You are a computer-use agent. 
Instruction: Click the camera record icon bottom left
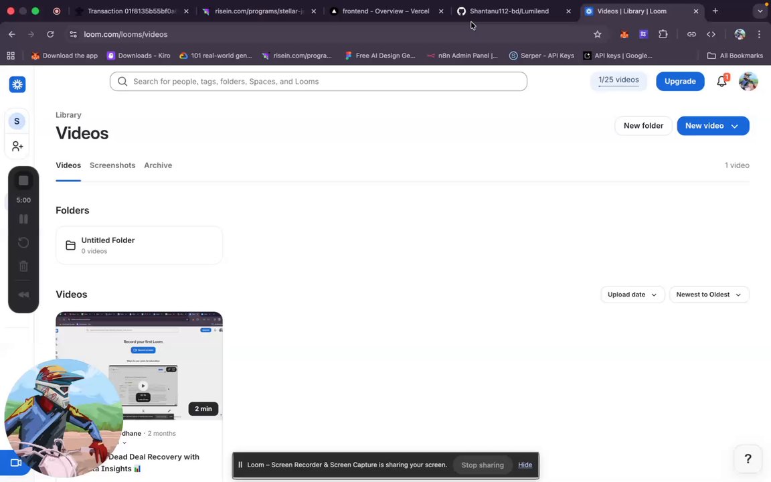16,463
